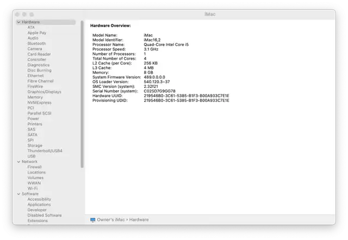This screenshot has height=240, width=348.
Task: Select Applications under Software
Action: [x=39, y=205]
